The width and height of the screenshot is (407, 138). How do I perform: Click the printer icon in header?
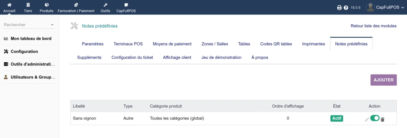339,7
